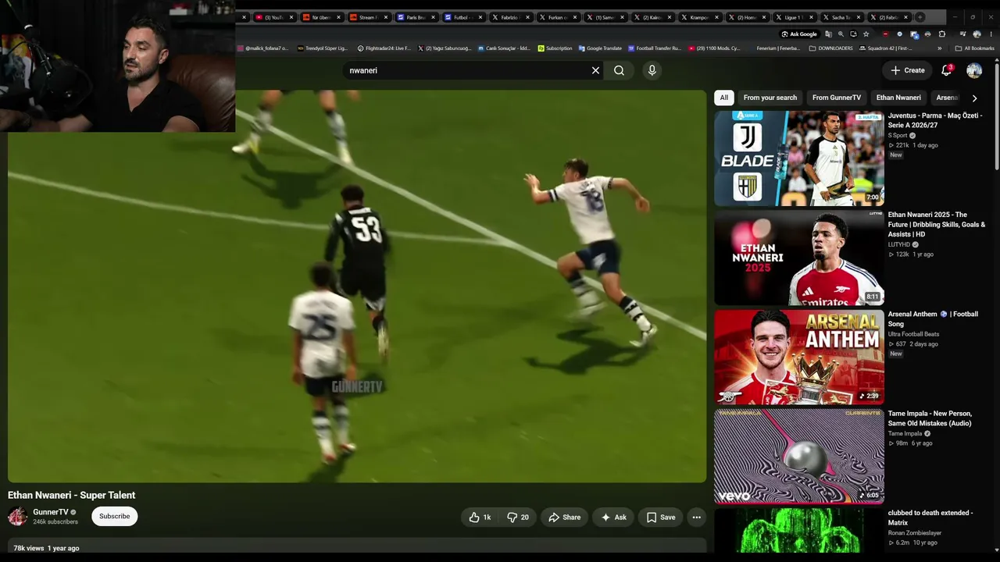Image resolution: width=1000 pixels, height=562 pixels.
Task: Open a new browser tab with plus
Action: tap(920, 17)
